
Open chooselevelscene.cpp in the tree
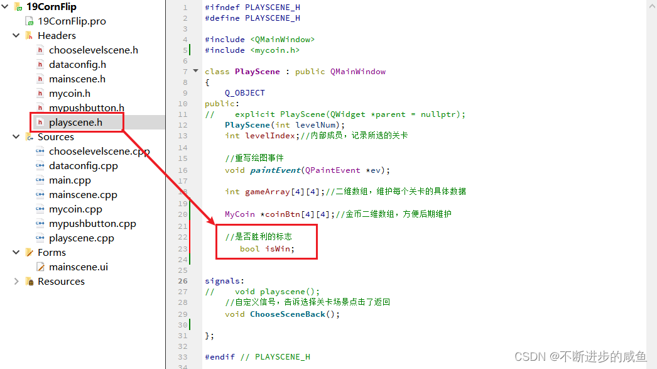99,151
